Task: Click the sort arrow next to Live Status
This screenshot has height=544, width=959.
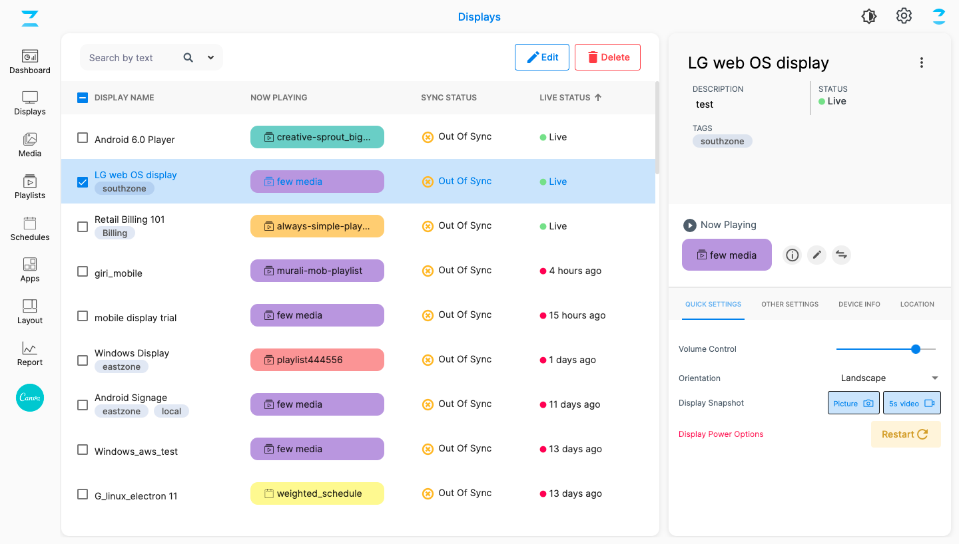Action: [598, 97]
